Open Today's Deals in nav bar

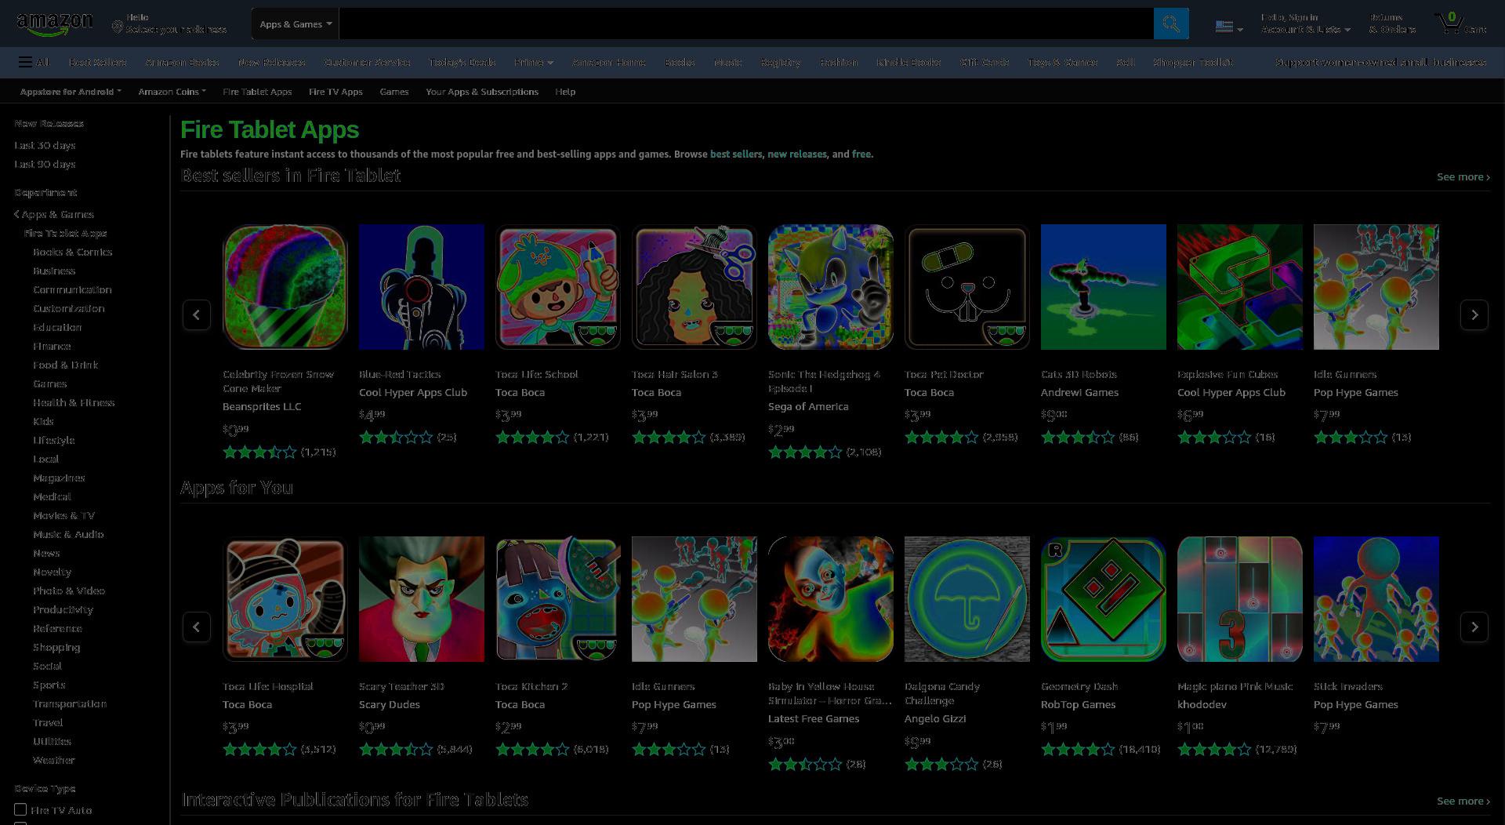(462, 62)
